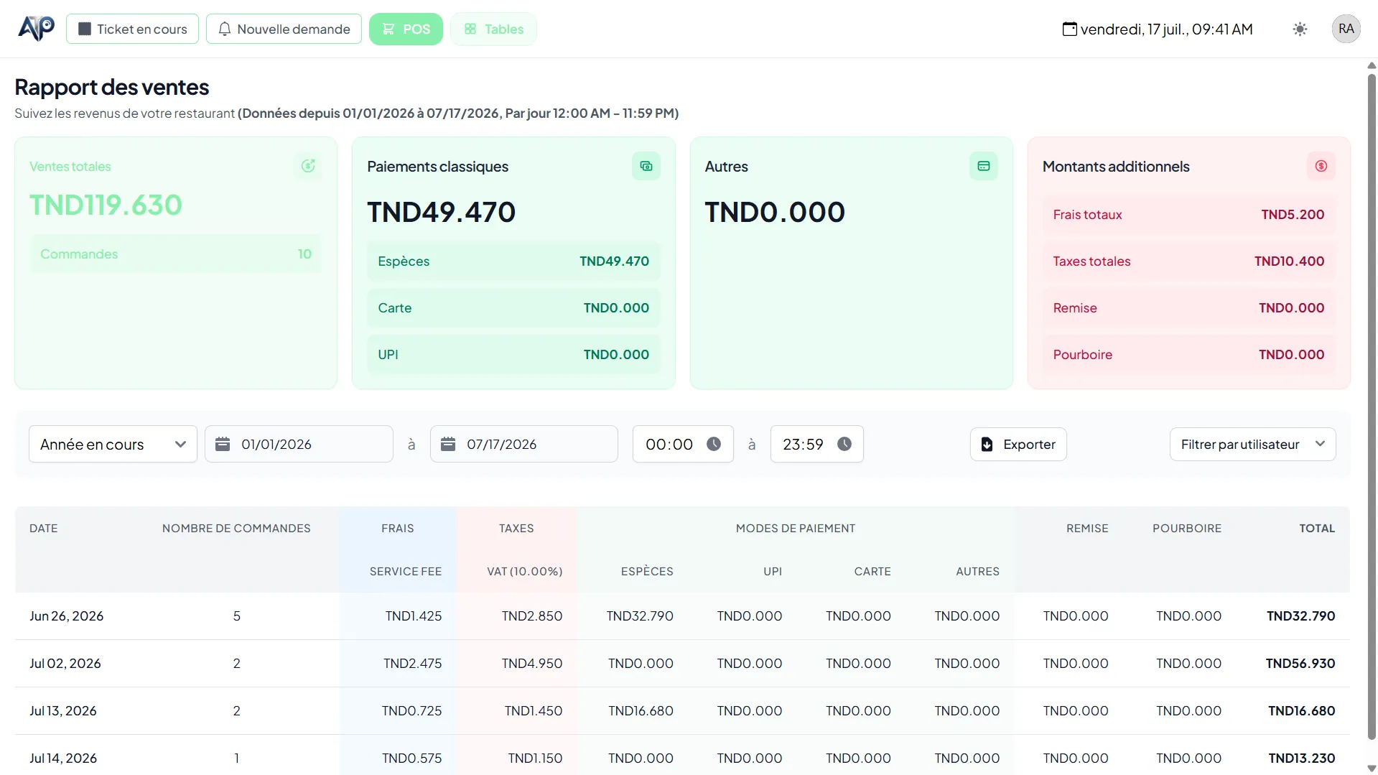The height and width of the screenshot is (775, 1378).
Task: Click the Taxes totales TND10.400 row
Action: coord(1188,261)
